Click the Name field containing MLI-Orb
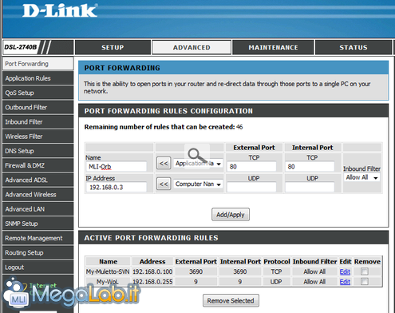This screenshot has width=395, height=313. pos(117,167)
